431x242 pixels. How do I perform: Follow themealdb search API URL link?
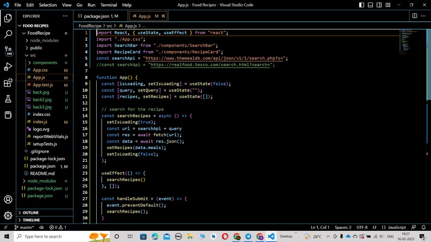point(214,58)
